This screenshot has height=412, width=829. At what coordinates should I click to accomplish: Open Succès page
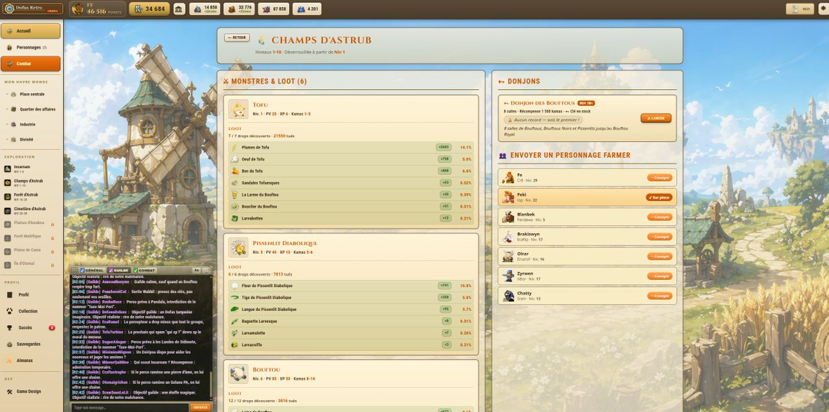[x=30, y=328]
